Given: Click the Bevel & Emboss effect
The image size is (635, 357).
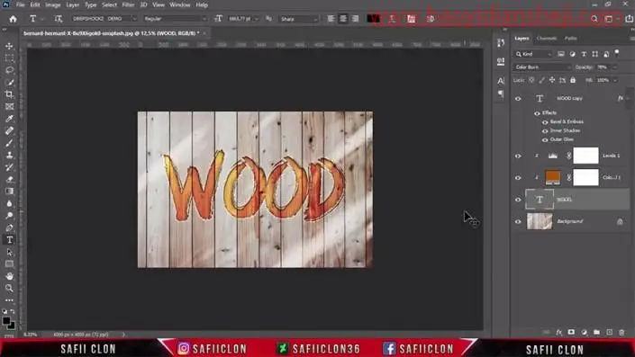Looking at the screenshot, I should (x=567, y=121).
